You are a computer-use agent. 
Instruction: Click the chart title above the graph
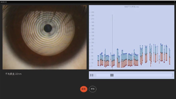tap(132, 7)
